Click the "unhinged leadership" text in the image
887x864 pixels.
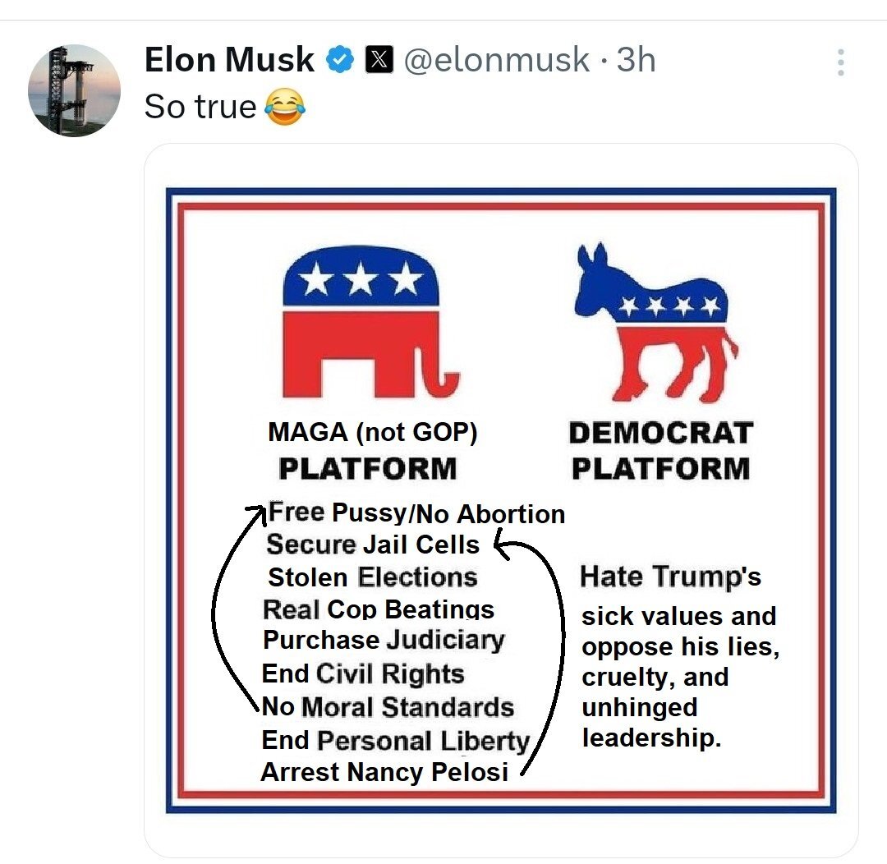(651, 723)
